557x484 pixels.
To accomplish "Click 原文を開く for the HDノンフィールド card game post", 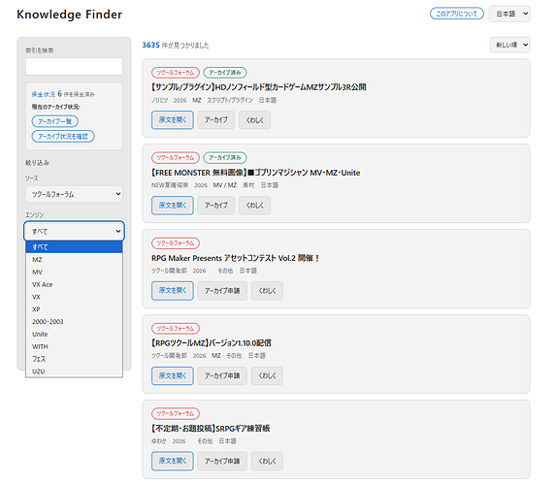I will pos(173,120).
